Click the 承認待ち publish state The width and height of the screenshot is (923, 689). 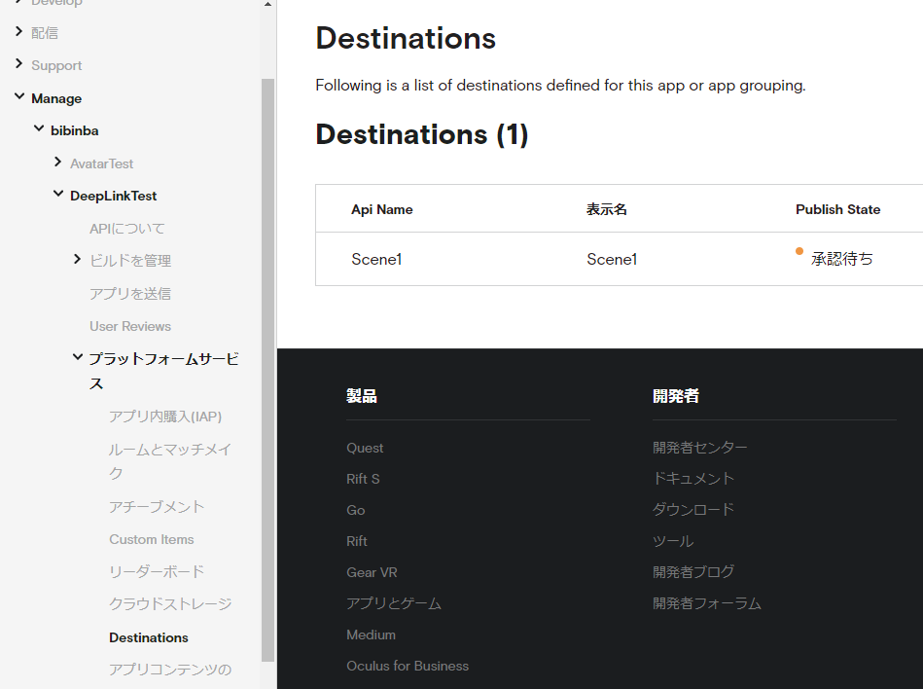pyautogui.click(x=842, y=259)
